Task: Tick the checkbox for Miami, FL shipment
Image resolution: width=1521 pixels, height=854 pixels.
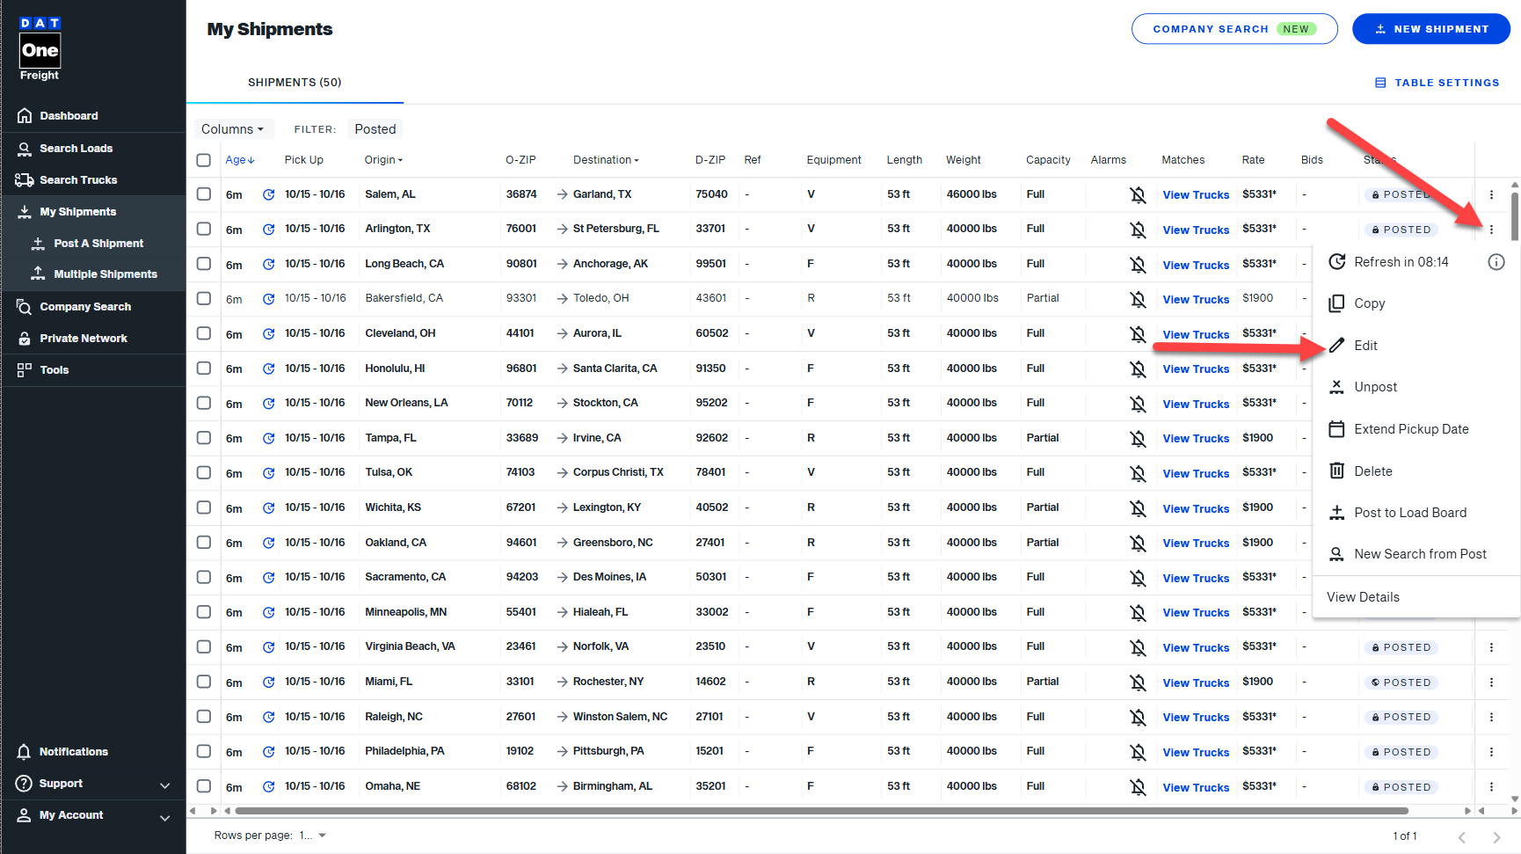Action: [x=204, y=682]
